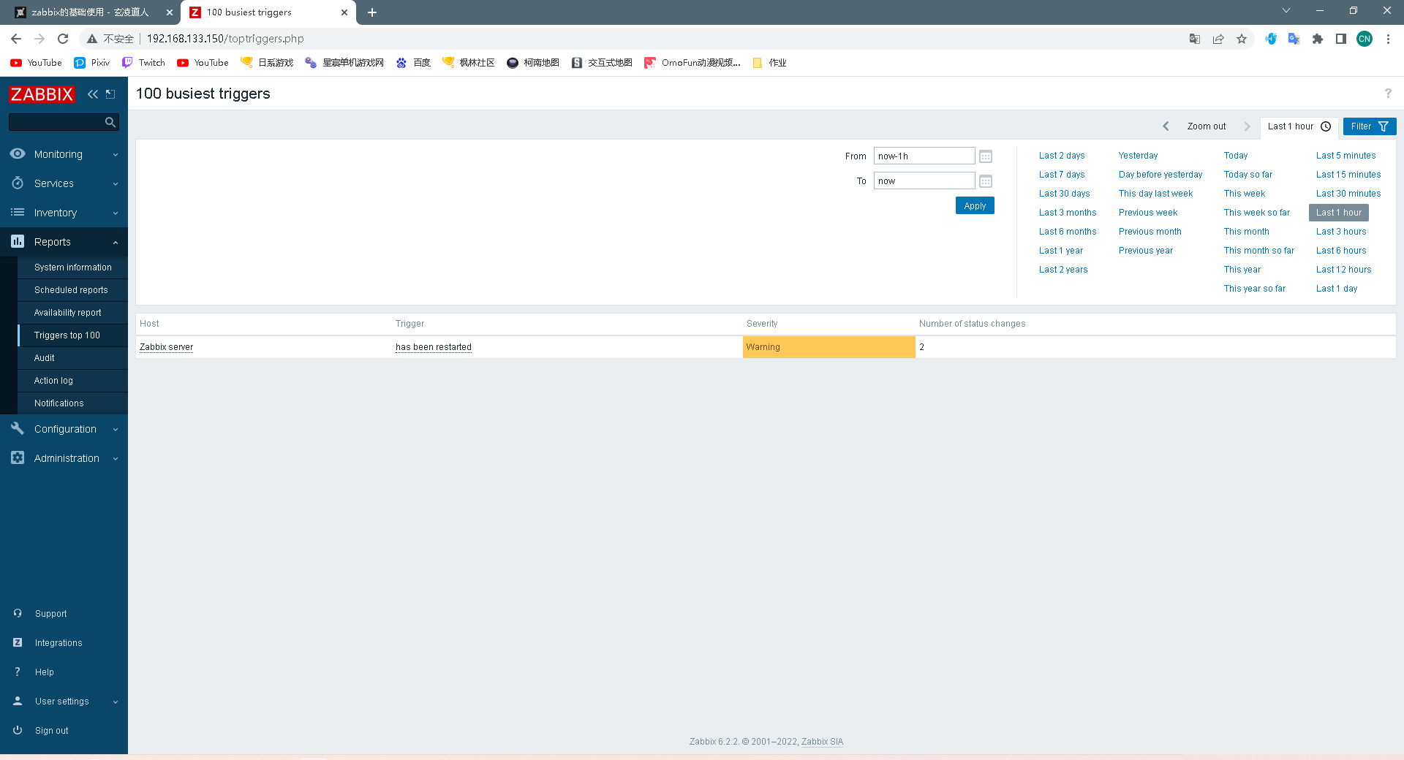Click the From time input field
The image size is (1404, 760).
tap(924, 156)
